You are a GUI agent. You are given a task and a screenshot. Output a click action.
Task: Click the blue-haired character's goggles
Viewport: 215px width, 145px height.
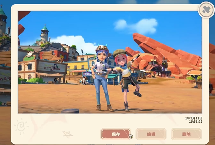pos(102,48)
